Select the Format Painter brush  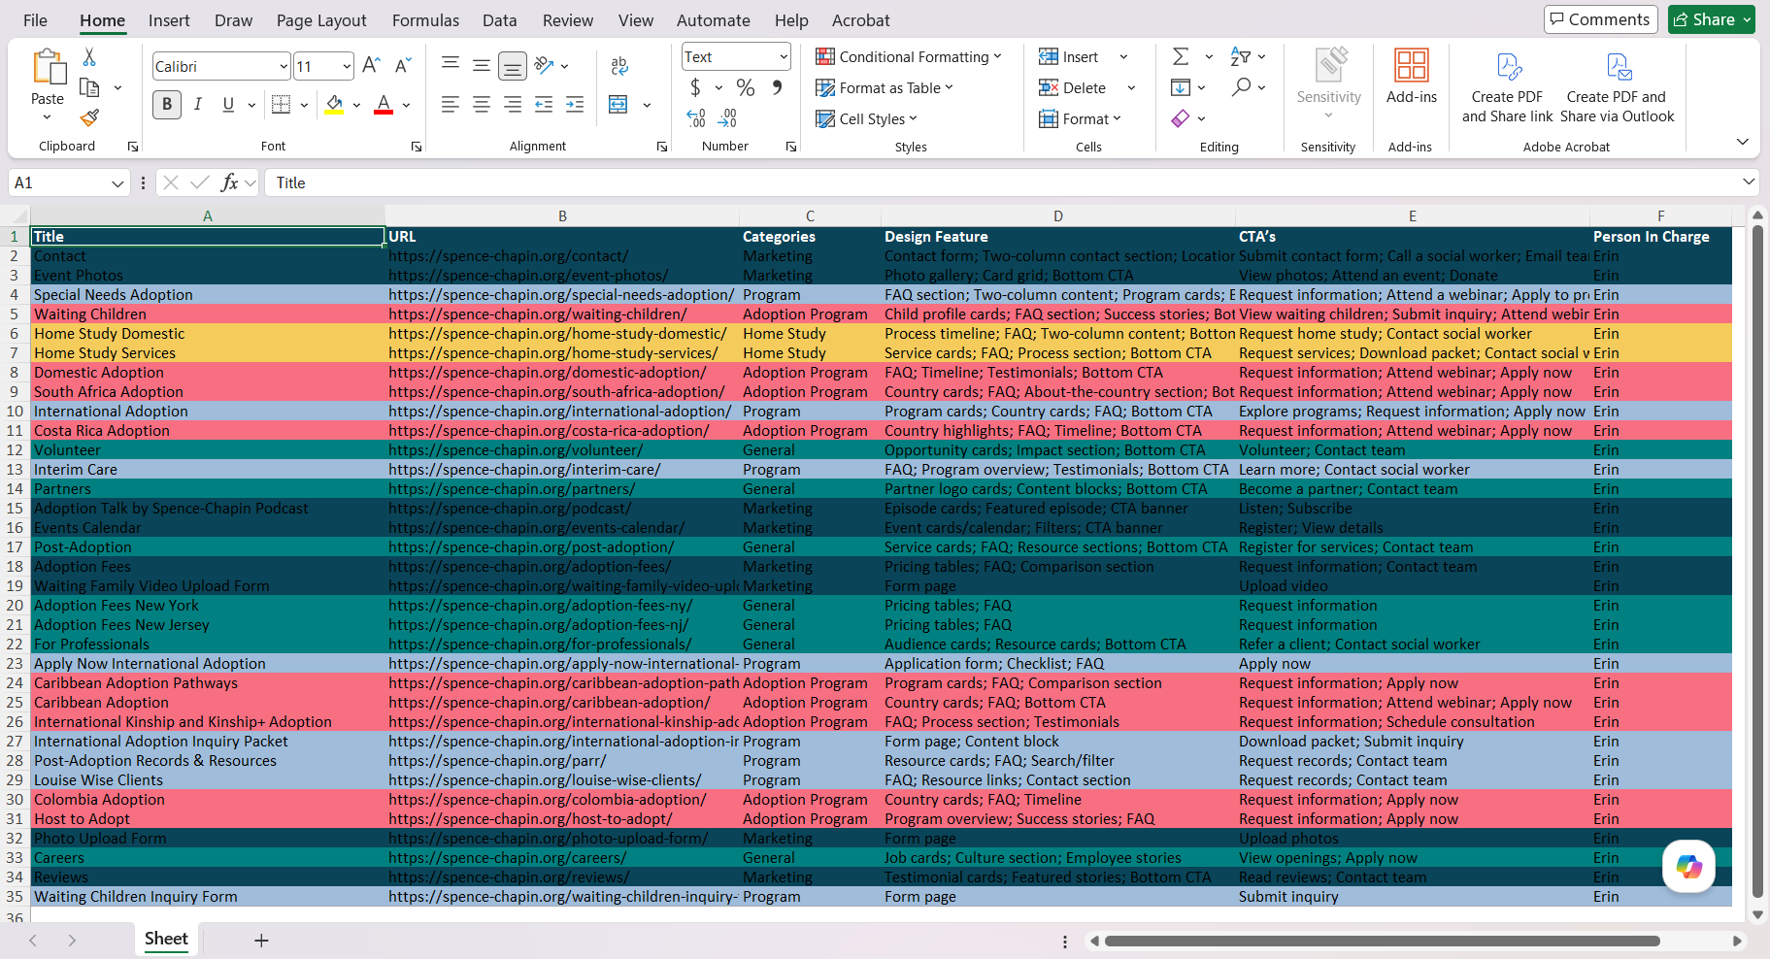[89, 117]
